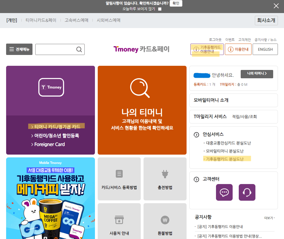Click the Tmoney 카드&페이 logo
Viewport: 284px width, 239px height.
pos(141,49)
